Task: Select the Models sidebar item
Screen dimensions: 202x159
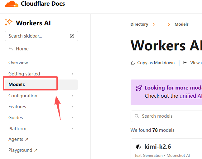Action: (x=41, y=85)
